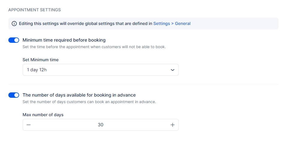286x145 pixels.
Task: Open the Settings > General link
Action: click(x=172, y=23)
